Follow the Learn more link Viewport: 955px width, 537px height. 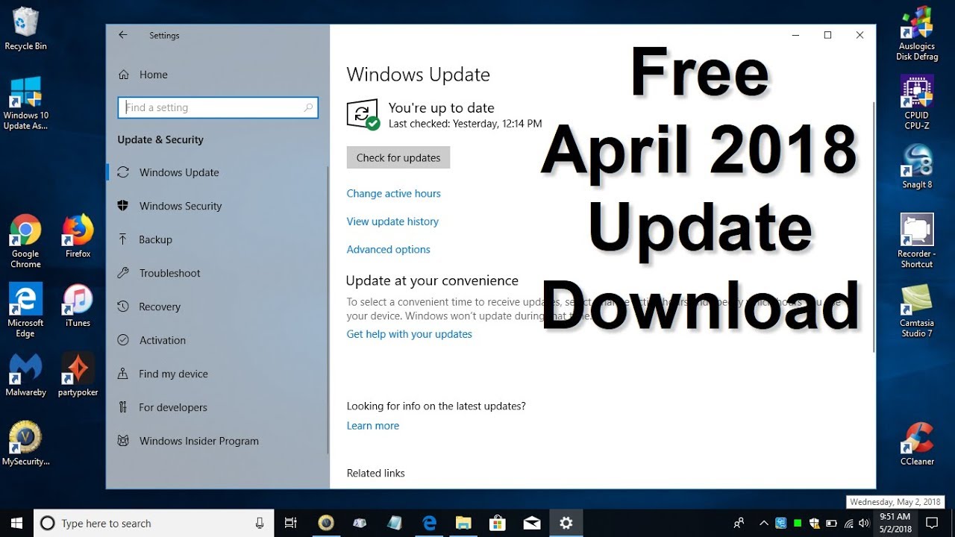pos(372,426)
